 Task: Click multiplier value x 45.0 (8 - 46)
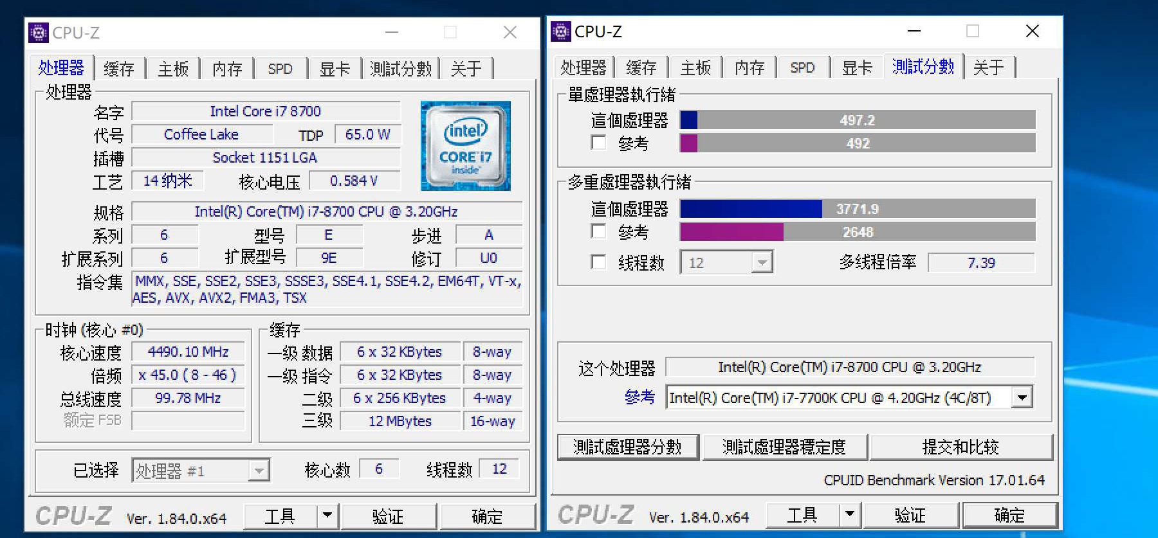[188, 375]
